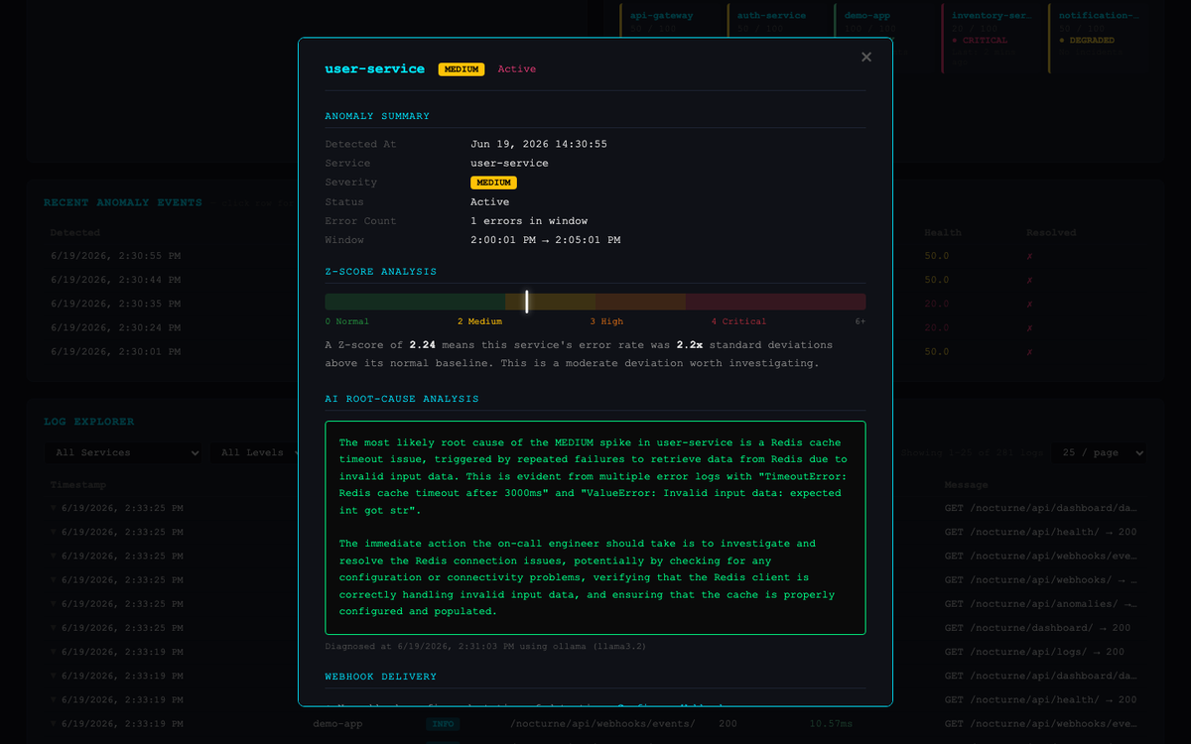1191x744 pixels.
Task: Open the All Levels filter dropdown in Log Explorer
Action: tap(256, 452)
